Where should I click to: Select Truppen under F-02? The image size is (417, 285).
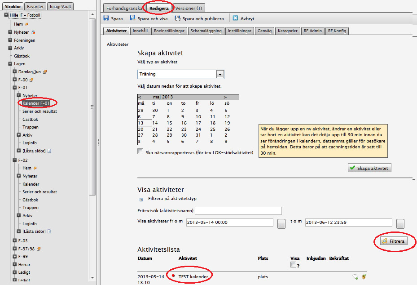pos(31,208)
